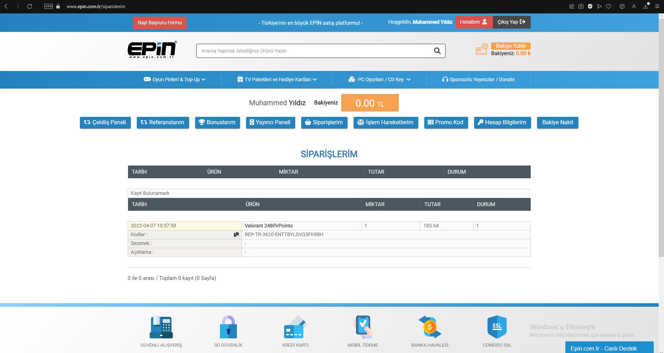The width and height of the screenshot is (664, 353).
Task: Open İşlem Hareketlerim
Action: coord(386,122)
